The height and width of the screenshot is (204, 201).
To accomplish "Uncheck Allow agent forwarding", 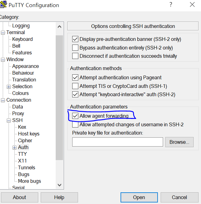I will pos(75,116).
